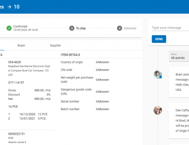The height and width of the screenshot is (145, 189).
Task: Click the Batch number -Unknown- value
Action: (102, 109)
